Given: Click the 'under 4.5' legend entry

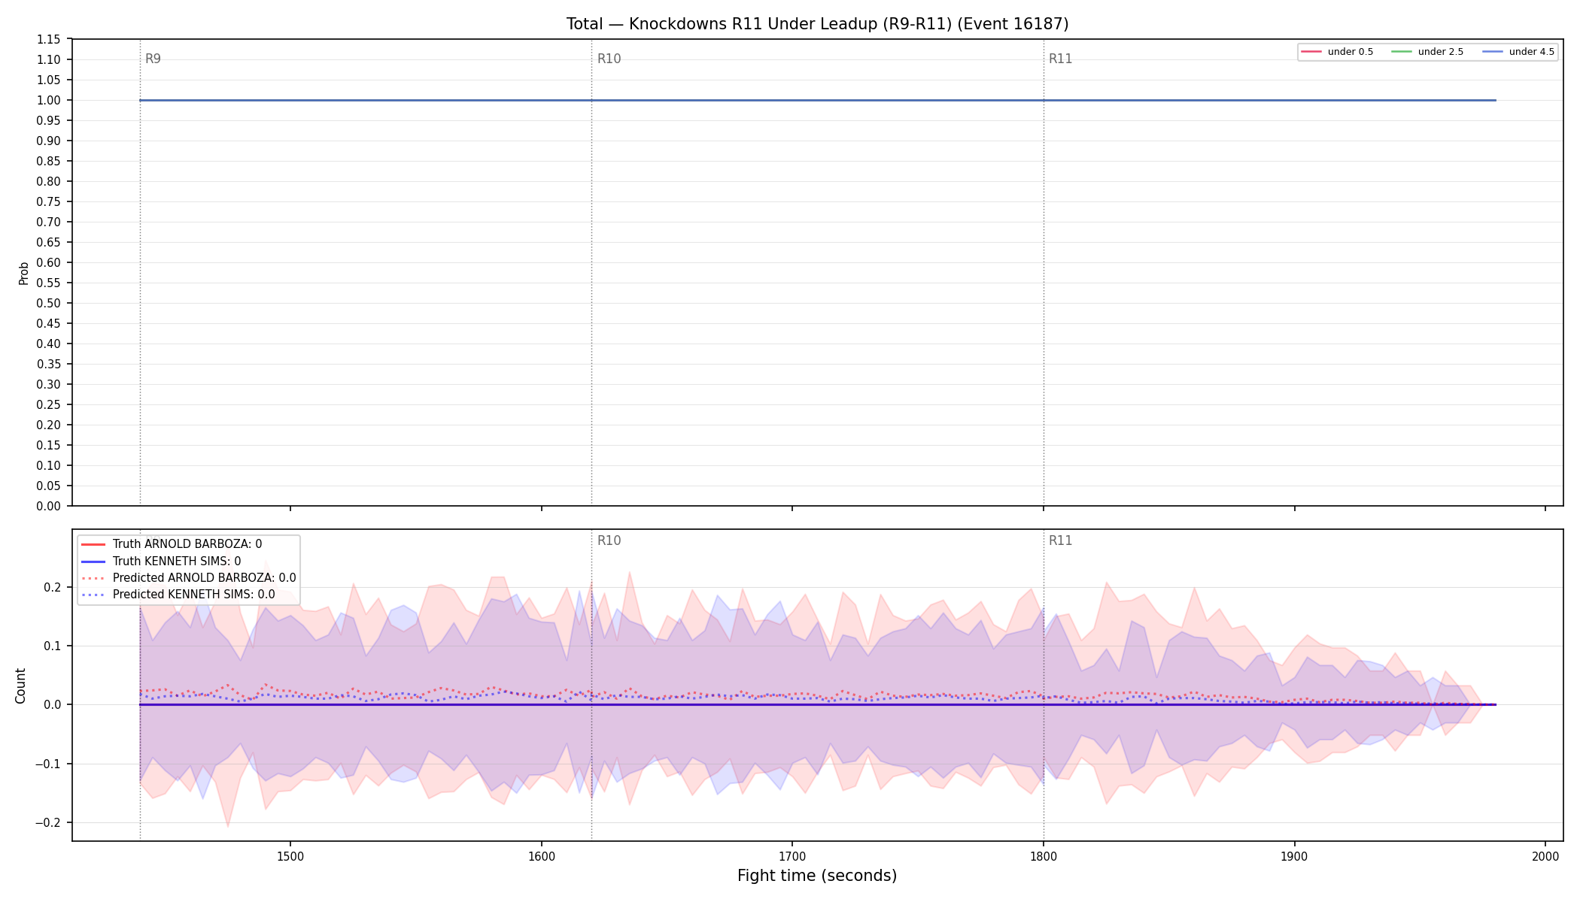Looking at the screenshot, I should tap(1518, 52).
